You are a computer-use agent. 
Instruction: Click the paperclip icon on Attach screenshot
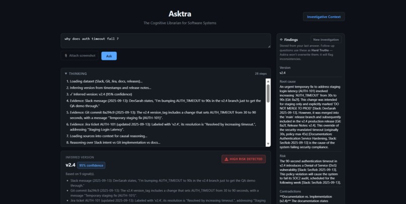click(x=66, y=56)
